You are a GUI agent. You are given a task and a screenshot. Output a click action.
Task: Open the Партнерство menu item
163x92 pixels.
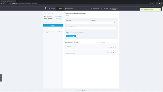[69, 9]
